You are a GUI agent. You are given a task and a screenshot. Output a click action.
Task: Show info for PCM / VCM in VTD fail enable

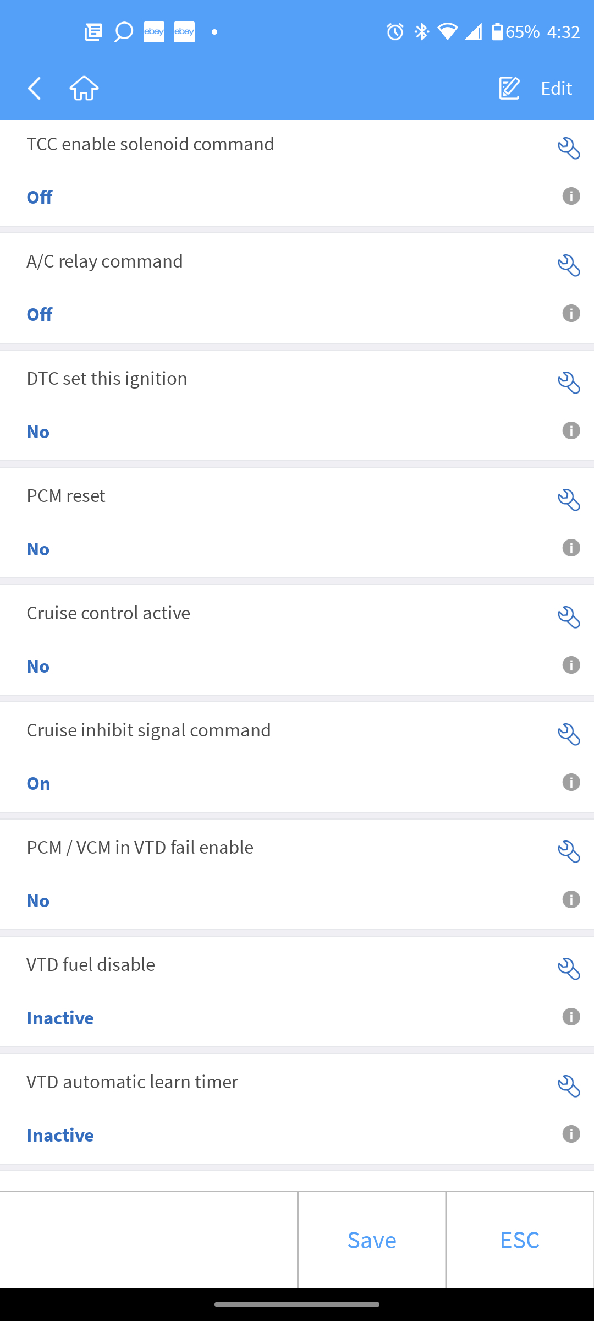(x=571, y=899)
